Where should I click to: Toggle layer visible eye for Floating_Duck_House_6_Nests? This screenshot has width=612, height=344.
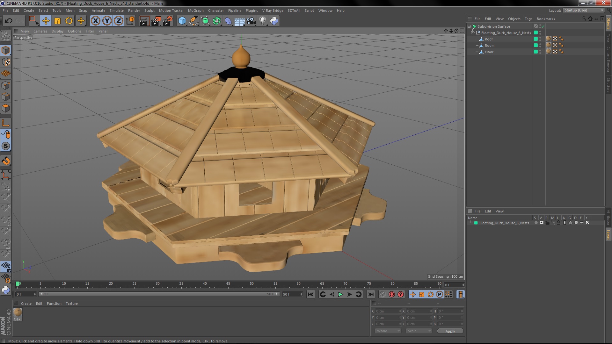542,223
